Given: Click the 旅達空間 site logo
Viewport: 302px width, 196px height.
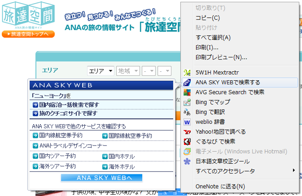Looking at the screenshot, I should tap(28, 15).
